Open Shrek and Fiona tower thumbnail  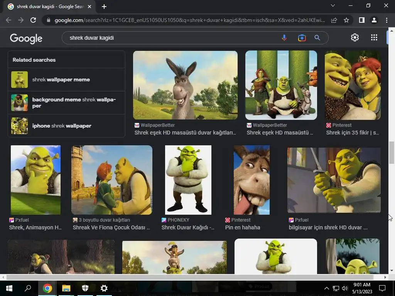click(x=111, y=180)
